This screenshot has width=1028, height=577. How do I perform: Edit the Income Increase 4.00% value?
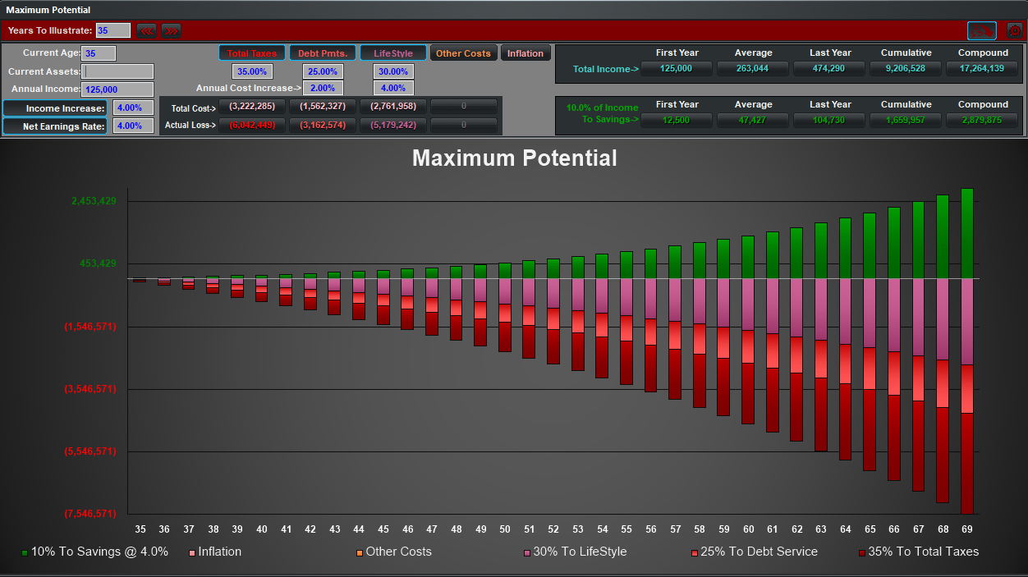pyautogui.click(x=133, y=108)
